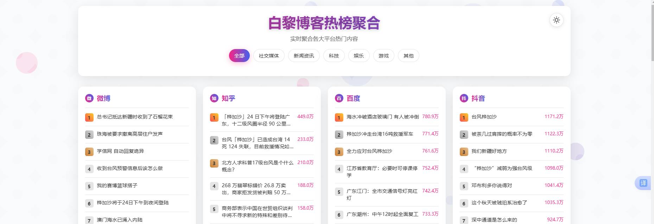Screen dimensions: 654x224
Task: Open Douyin item 邓布利多你说得对
Action: 492,185
